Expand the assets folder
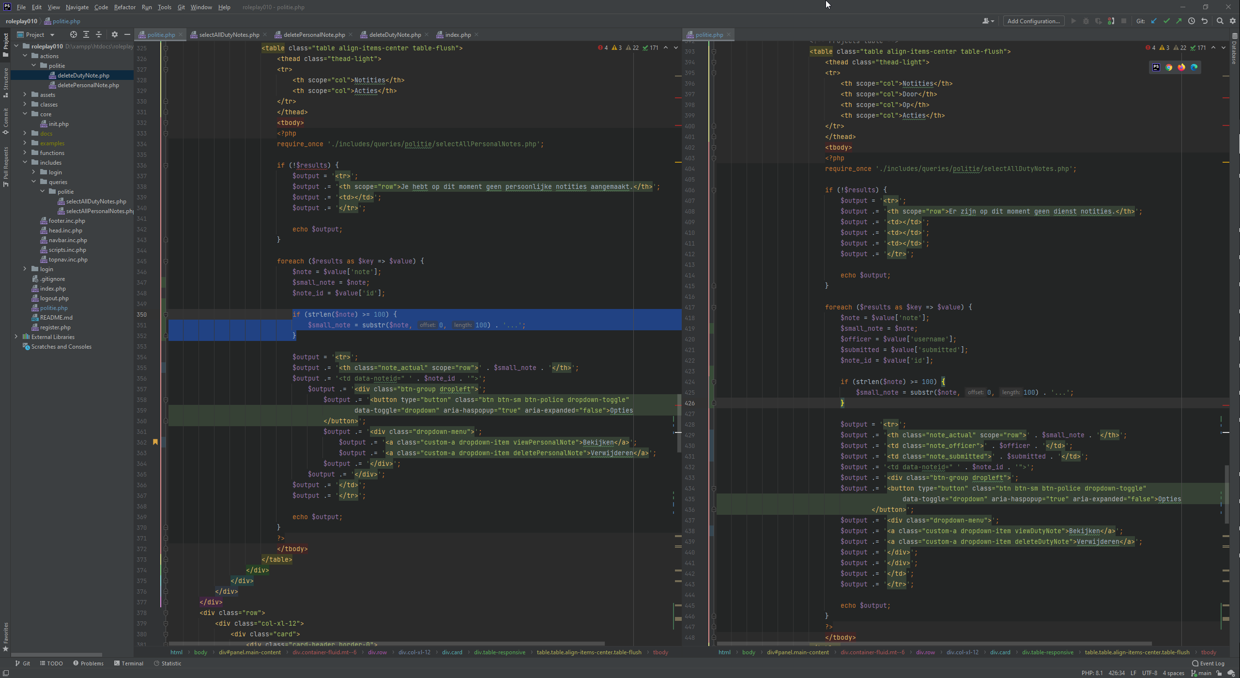The height and width of the screenshot is (678, 1240). [25, 94]
